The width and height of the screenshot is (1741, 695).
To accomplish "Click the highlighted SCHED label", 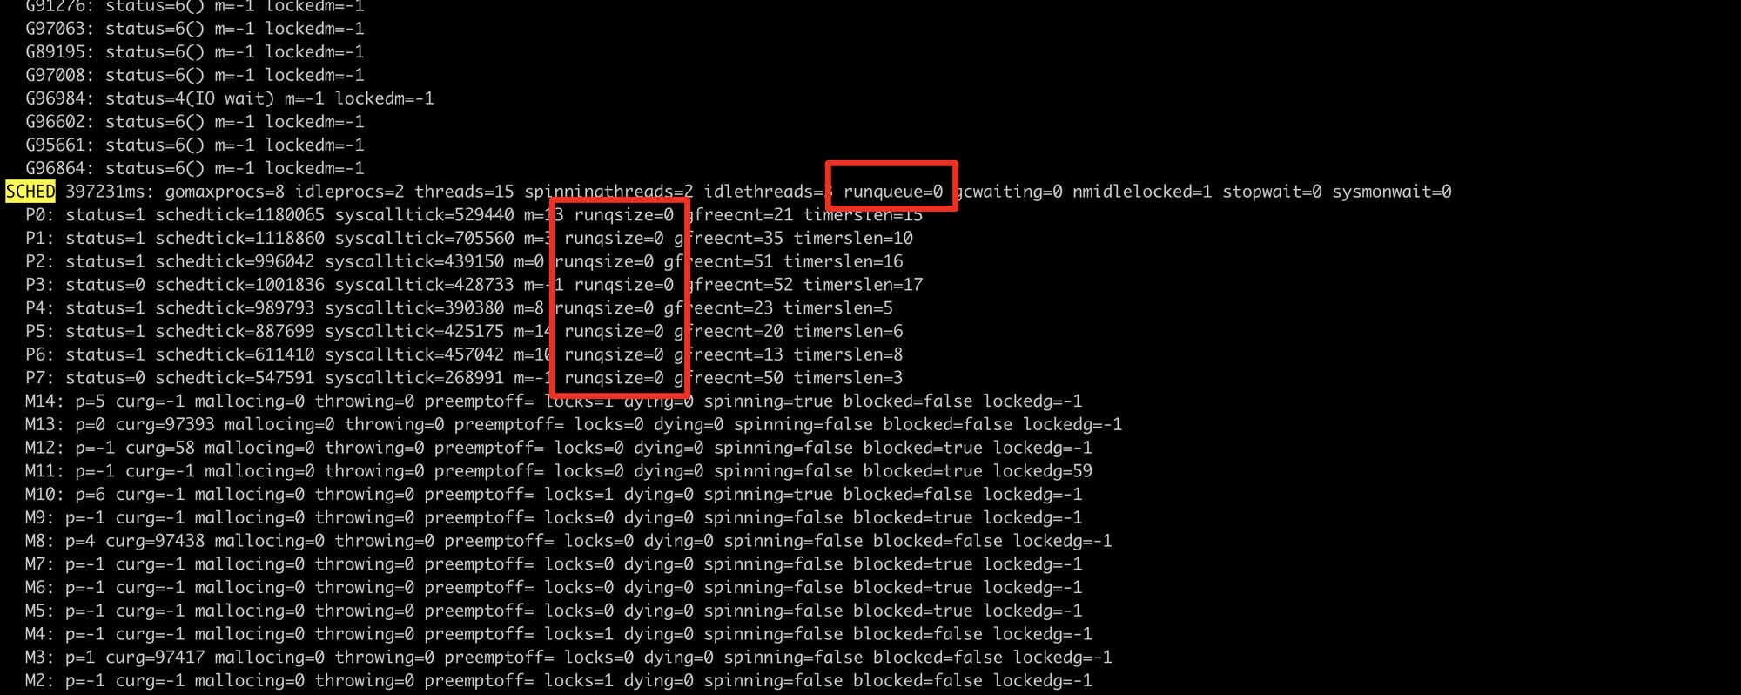I will [30, 192].
